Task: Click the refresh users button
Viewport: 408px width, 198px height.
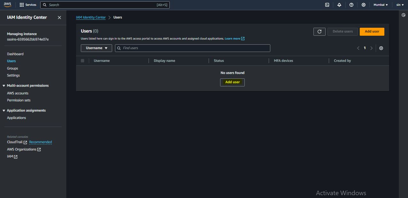Action: tap(319, 32)
